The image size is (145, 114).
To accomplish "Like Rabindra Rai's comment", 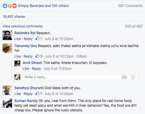I will coord(18,39).
